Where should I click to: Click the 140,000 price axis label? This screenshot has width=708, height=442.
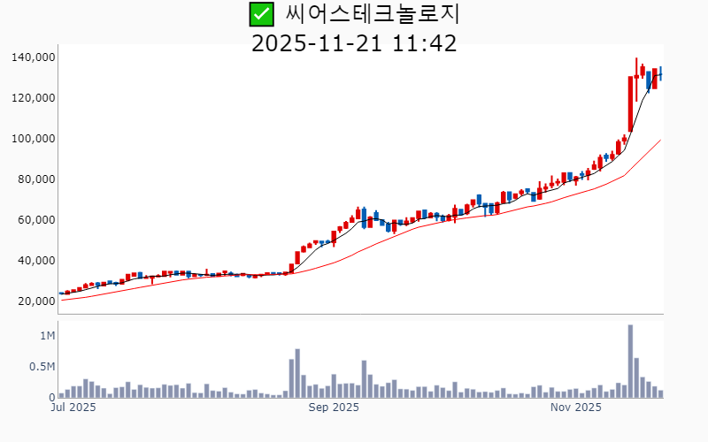click(x=34, y=57)
